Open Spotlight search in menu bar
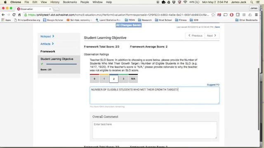Screen dimensions: 264x148 (252, 2)
